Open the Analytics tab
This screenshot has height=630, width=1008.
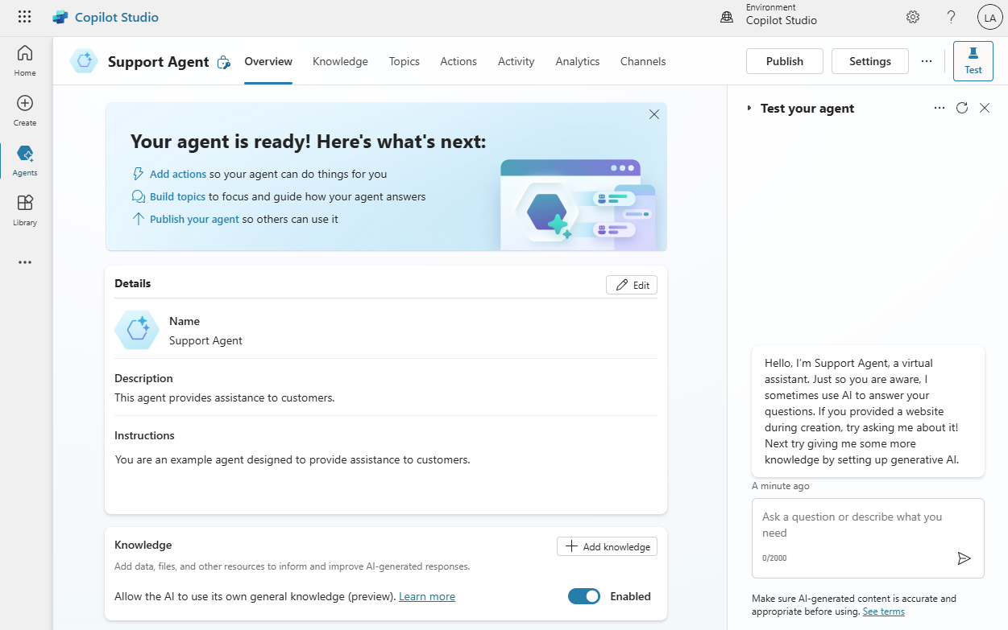[577, 61]
